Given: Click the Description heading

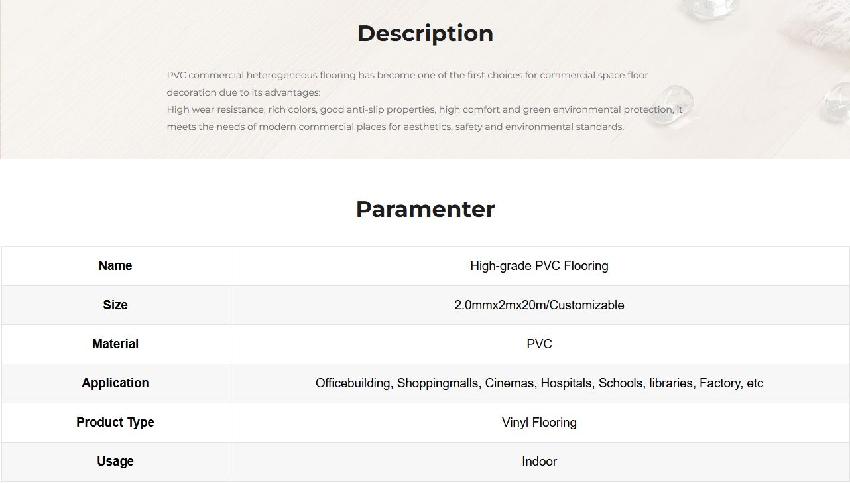Looking at the screenshot, I should (x=425, y=33).
